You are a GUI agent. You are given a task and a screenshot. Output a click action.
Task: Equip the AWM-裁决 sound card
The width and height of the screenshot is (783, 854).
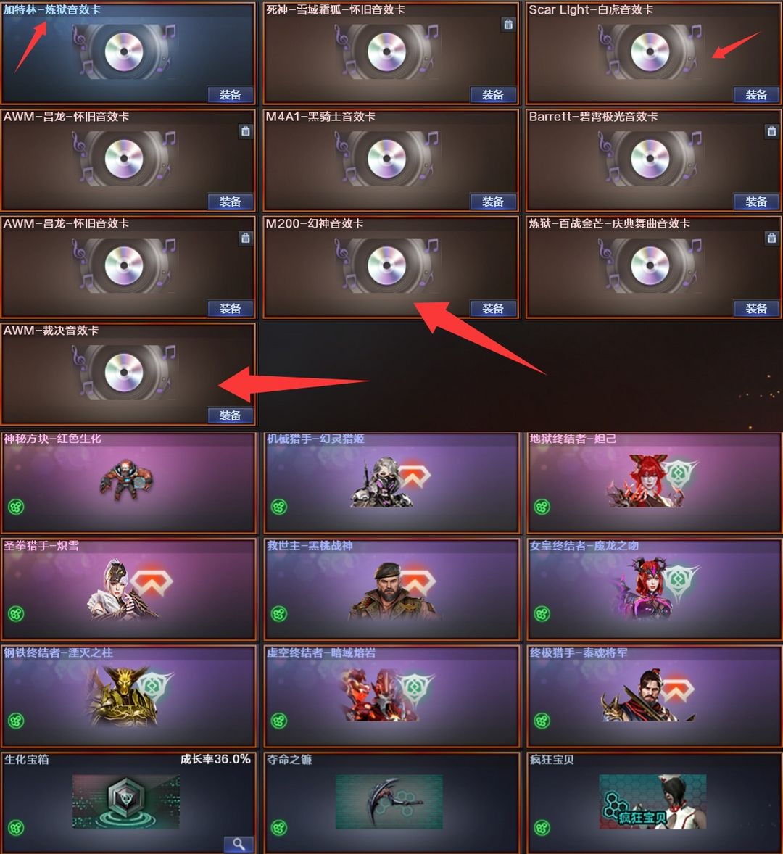point(231,415)
